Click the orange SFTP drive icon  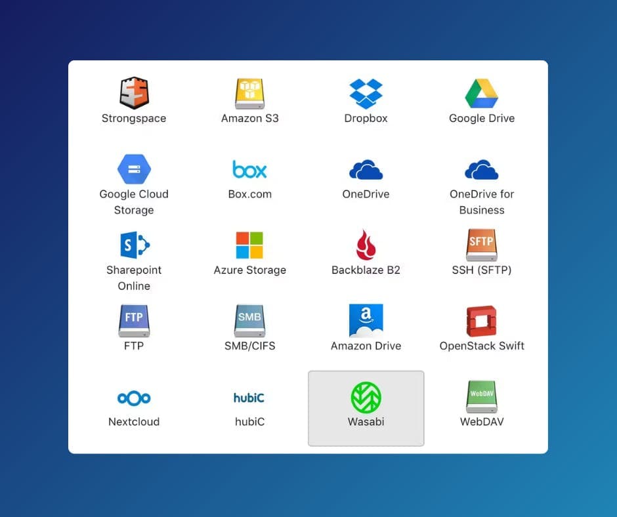click(x=482, y=245)
